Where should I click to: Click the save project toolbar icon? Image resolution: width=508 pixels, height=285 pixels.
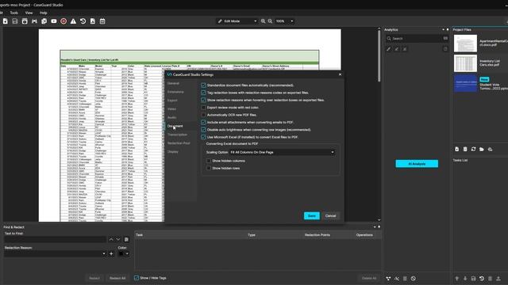click(x=15, y=21)
